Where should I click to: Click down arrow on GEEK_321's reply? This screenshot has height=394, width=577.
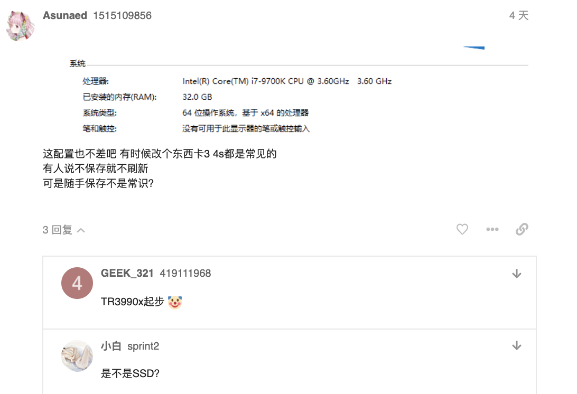pyautogui.click(x=517, y=274)
